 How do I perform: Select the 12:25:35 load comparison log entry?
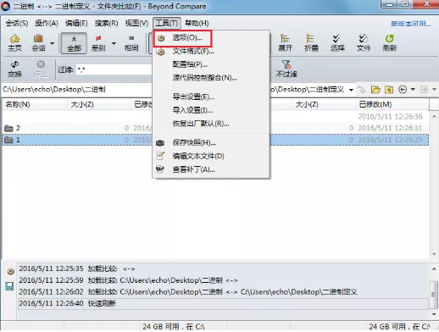point(223,268)
